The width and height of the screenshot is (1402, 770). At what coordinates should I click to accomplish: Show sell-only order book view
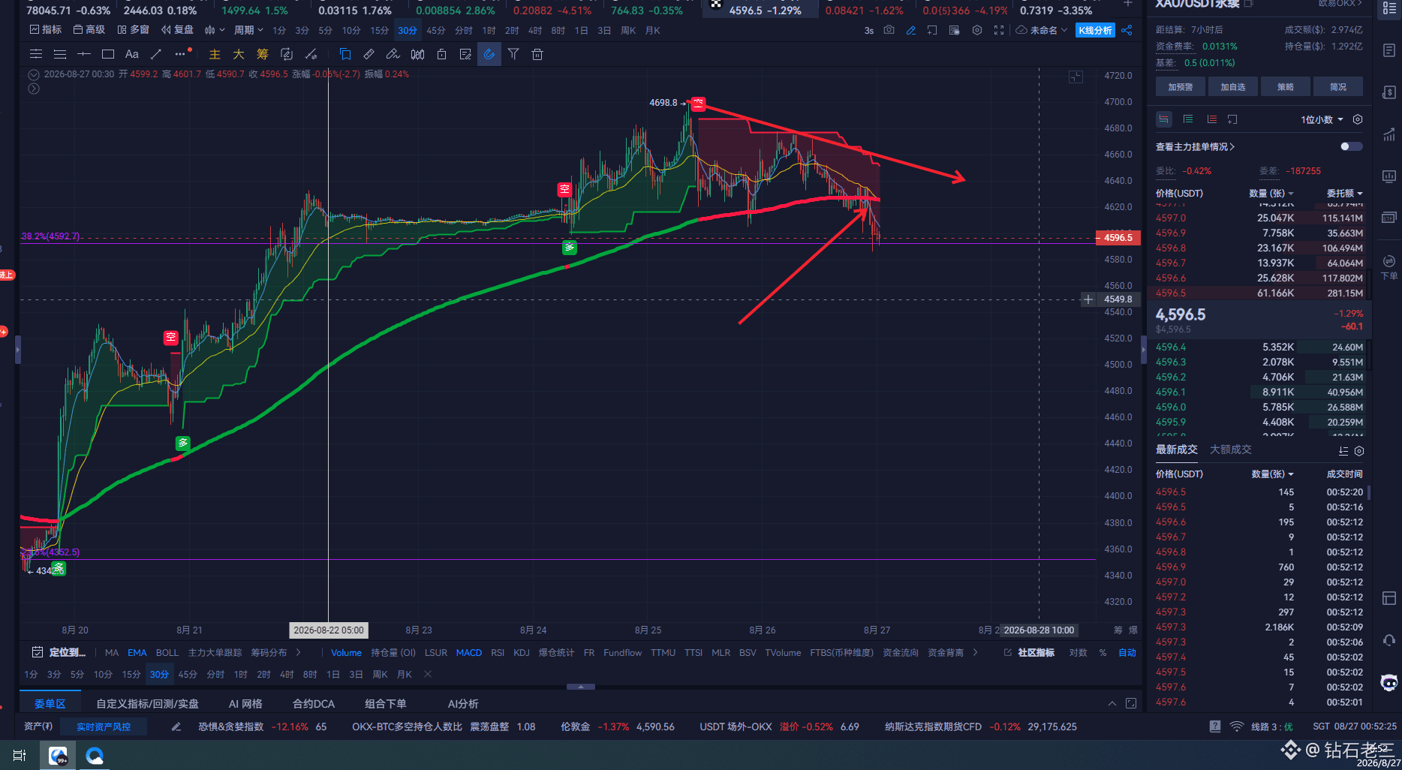coord(1211,119)
